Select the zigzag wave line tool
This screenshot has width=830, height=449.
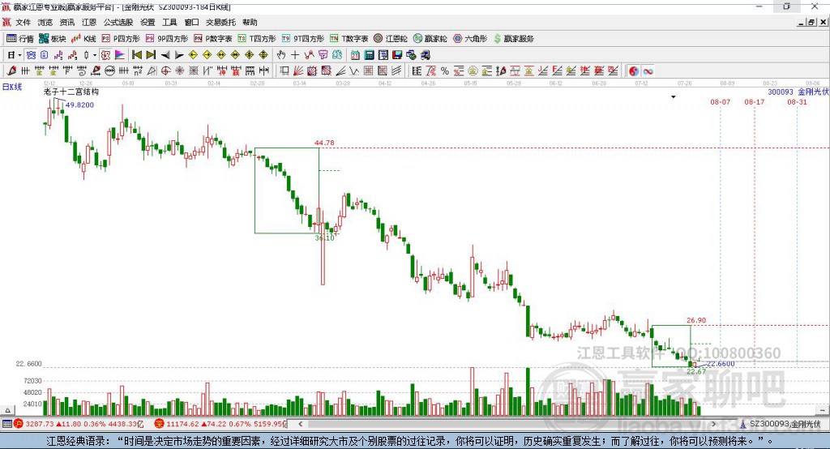pos(354,71)
